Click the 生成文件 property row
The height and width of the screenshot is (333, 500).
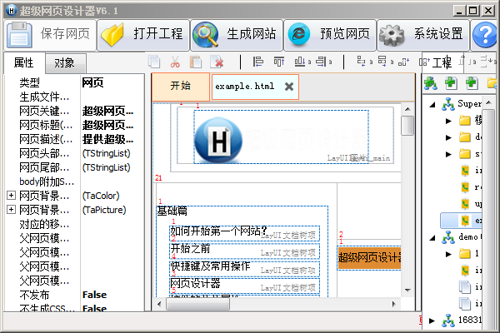74,97
